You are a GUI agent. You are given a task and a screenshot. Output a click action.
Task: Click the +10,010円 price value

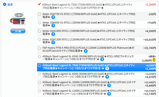(x=149, y=40)
